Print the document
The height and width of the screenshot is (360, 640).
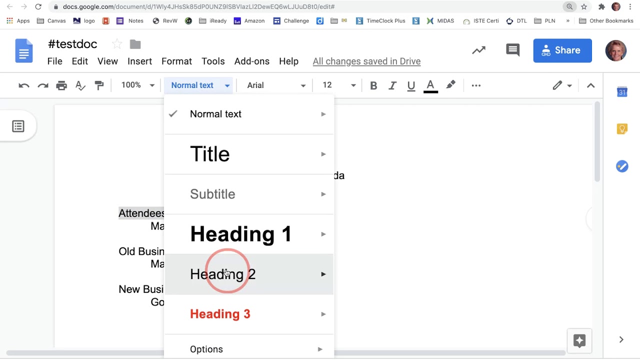coord(61,85)
